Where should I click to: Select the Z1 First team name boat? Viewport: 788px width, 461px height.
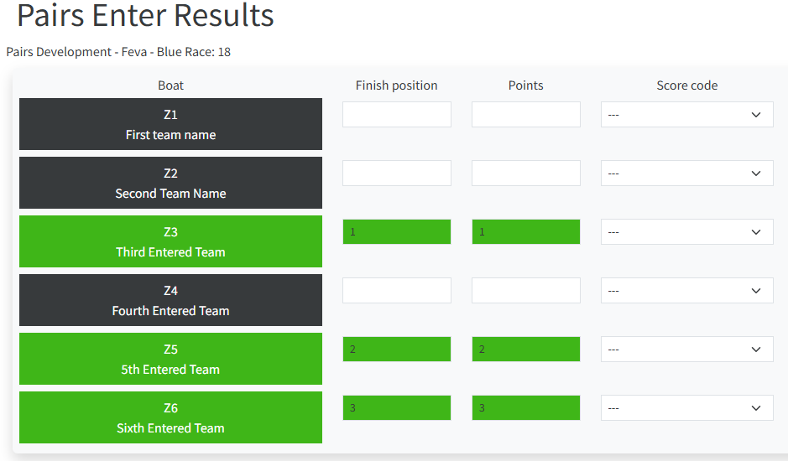pyautogui.click(x=170, y=124)
